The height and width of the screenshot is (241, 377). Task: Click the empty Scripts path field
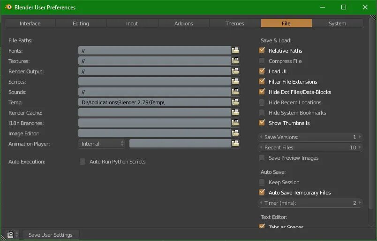point(154,82)
